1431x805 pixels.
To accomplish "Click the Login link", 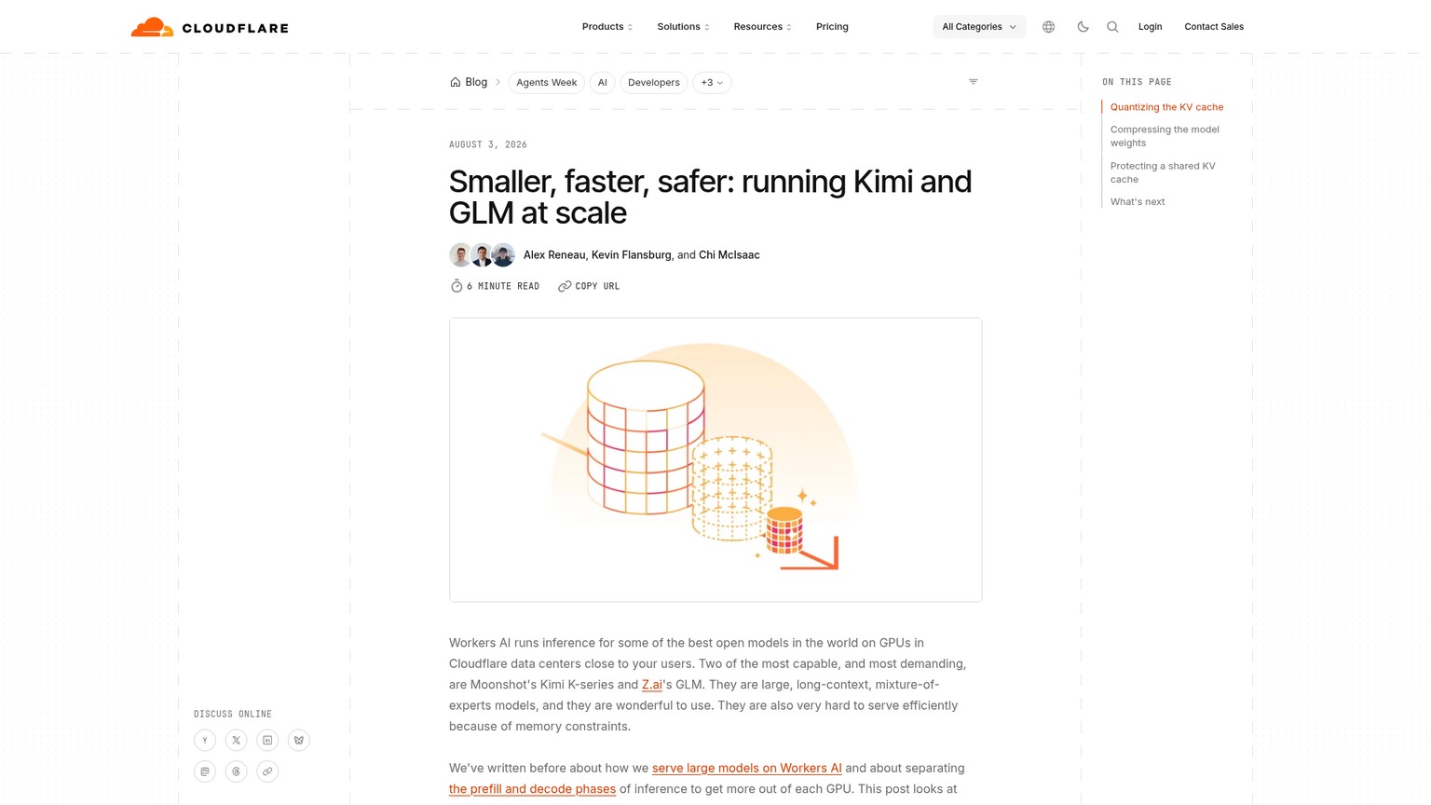I will pos(1150,27).
